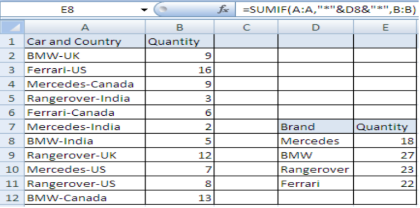The width and height of the screenshot is (420, 208).
Task: Open the Name Box dropdown arrow
Action: pyautogui.click(x=144, y=10)
